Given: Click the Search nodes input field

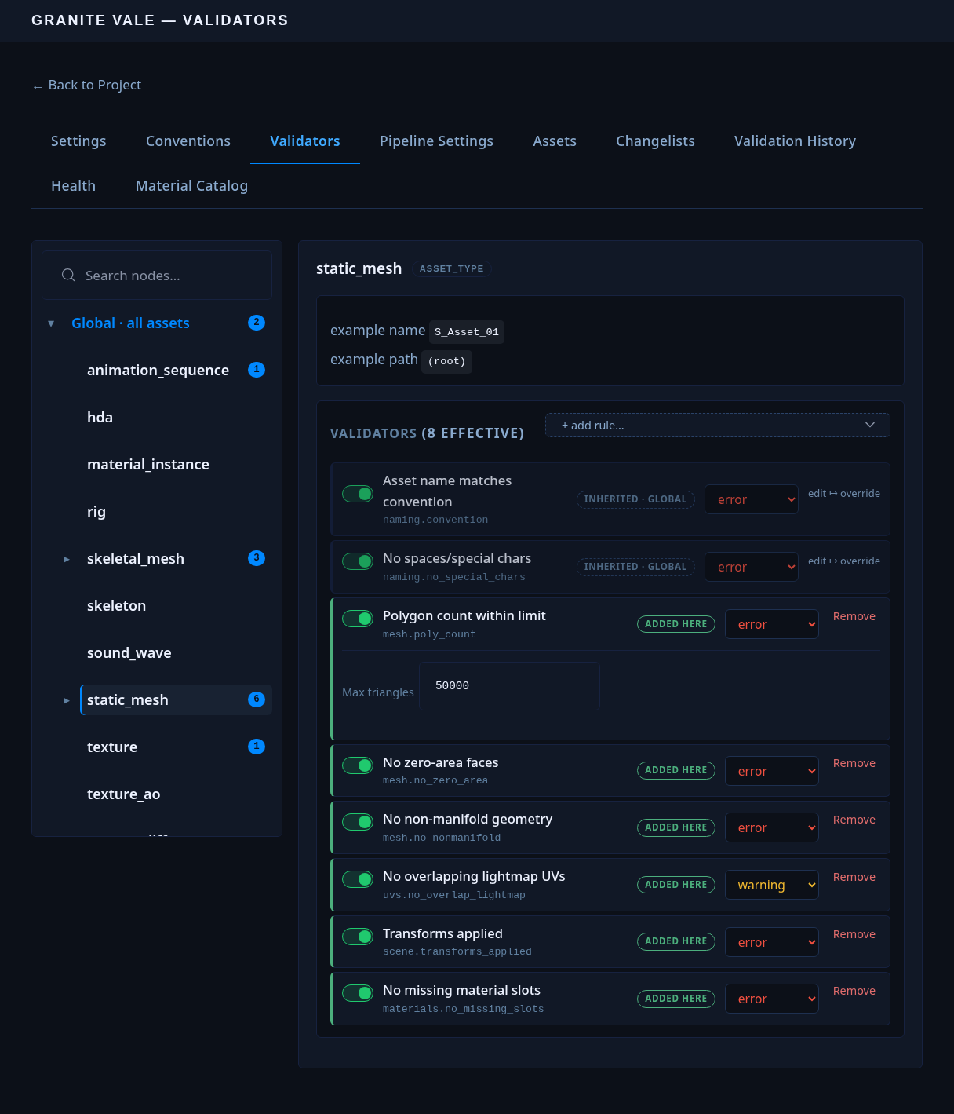Looking at the screenshot, I should coord(157,275).
